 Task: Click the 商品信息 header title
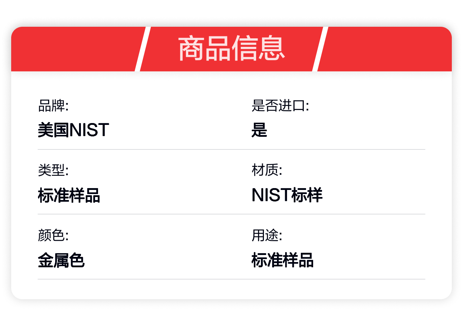[x=231, y=49]
